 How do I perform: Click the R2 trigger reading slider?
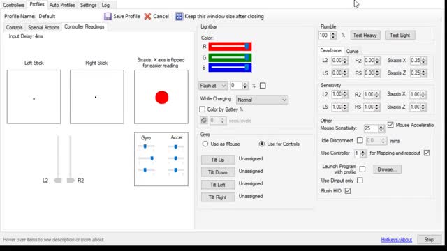click(x=71, y=160)
